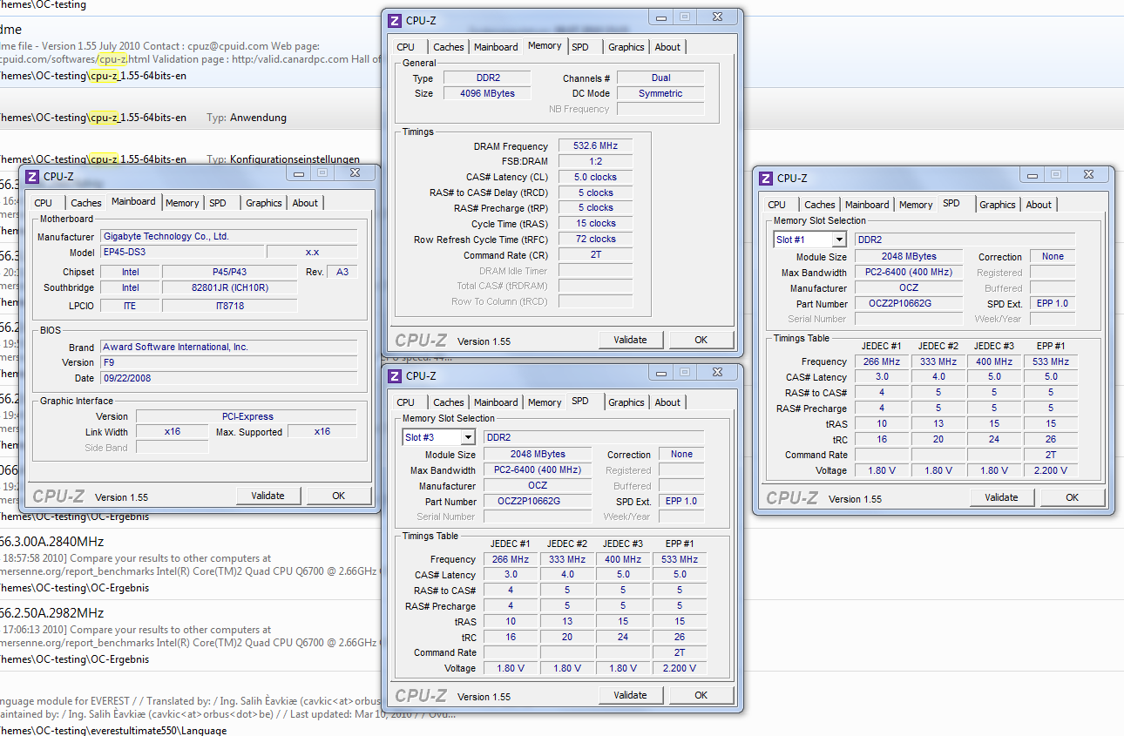
Task: Open Graphics tab in Slot #1 SPD window
Action: [x=998, y=205]
